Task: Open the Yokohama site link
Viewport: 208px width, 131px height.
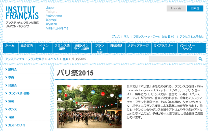Action: (x=54, y=16)
